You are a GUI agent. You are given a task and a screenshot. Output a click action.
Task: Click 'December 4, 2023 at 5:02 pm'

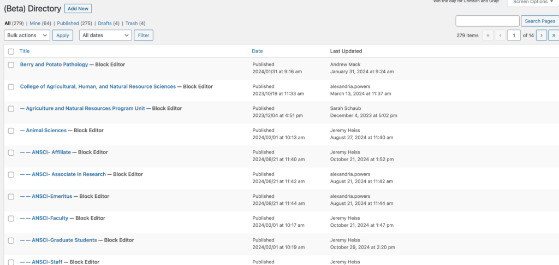pyautogui.click(x=364, y=115)
